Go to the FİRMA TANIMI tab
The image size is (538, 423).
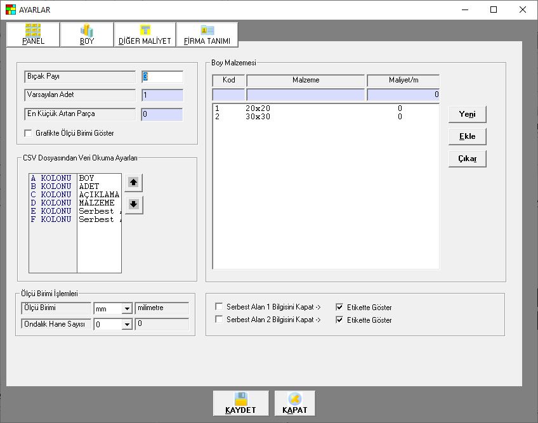tap(207, 34)
